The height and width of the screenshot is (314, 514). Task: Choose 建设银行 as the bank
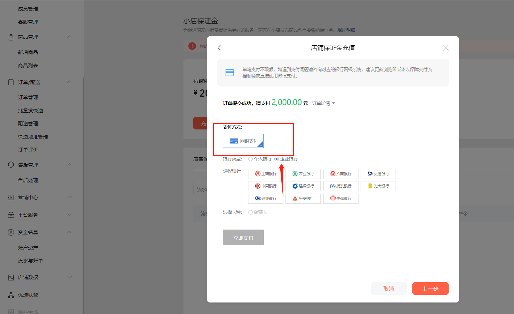click(x=303, y=186)
